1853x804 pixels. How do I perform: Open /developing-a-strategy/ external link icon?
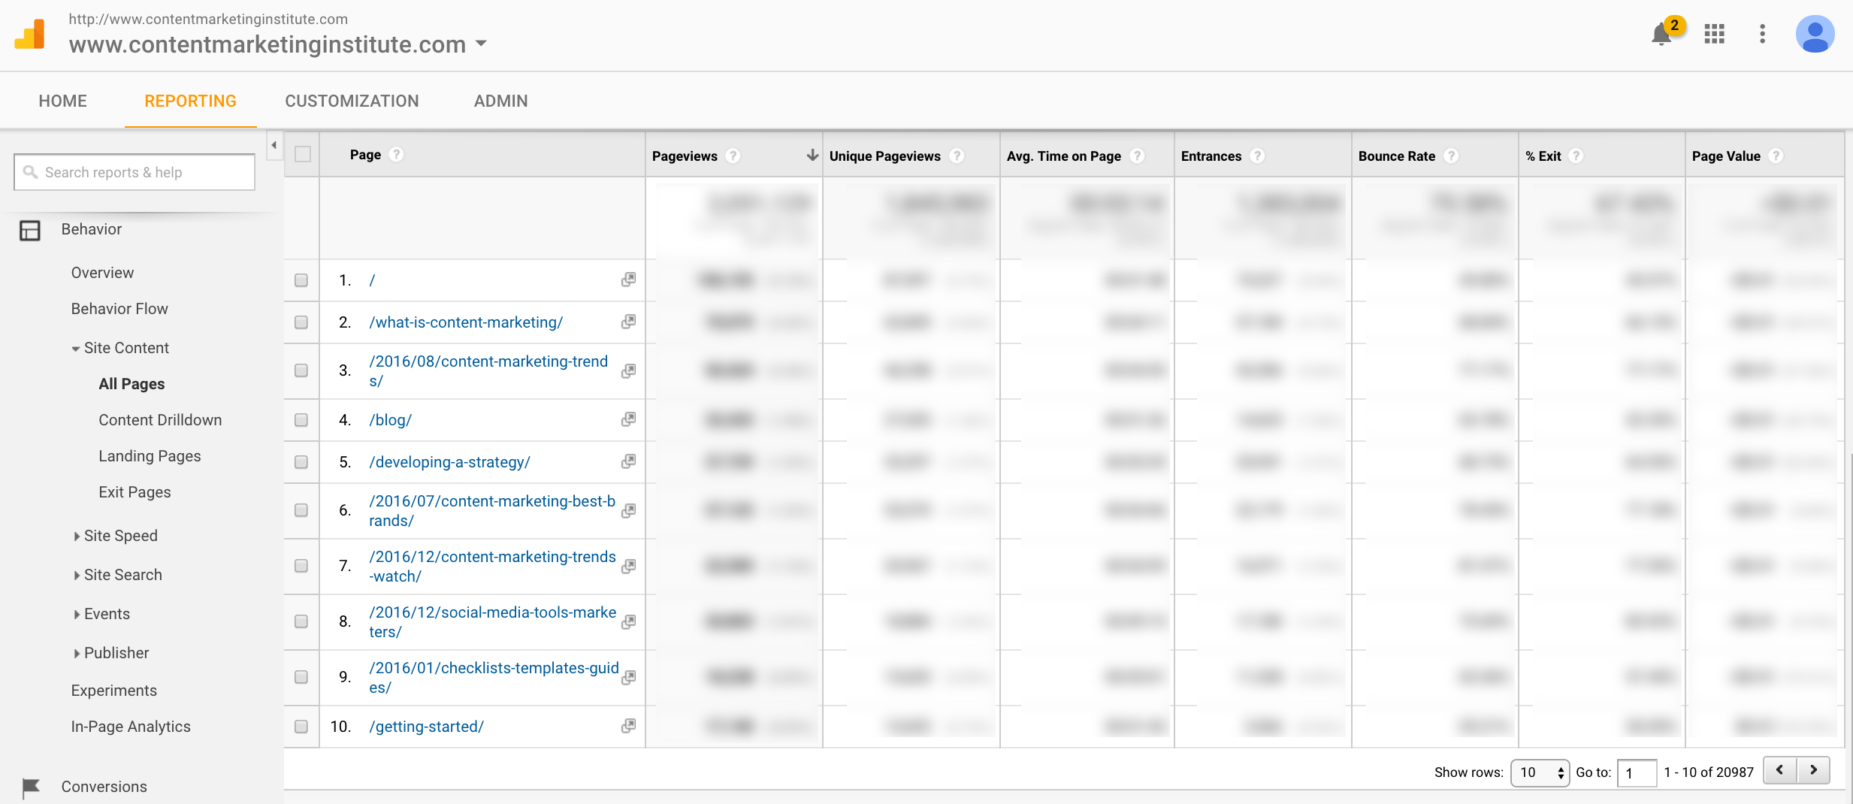click(x=628, y=461)
